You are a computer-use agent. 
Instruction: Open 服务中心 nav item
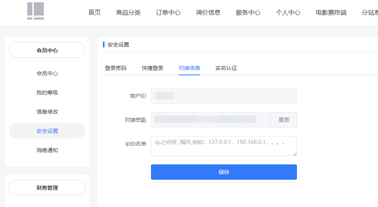tap(248, 13)
